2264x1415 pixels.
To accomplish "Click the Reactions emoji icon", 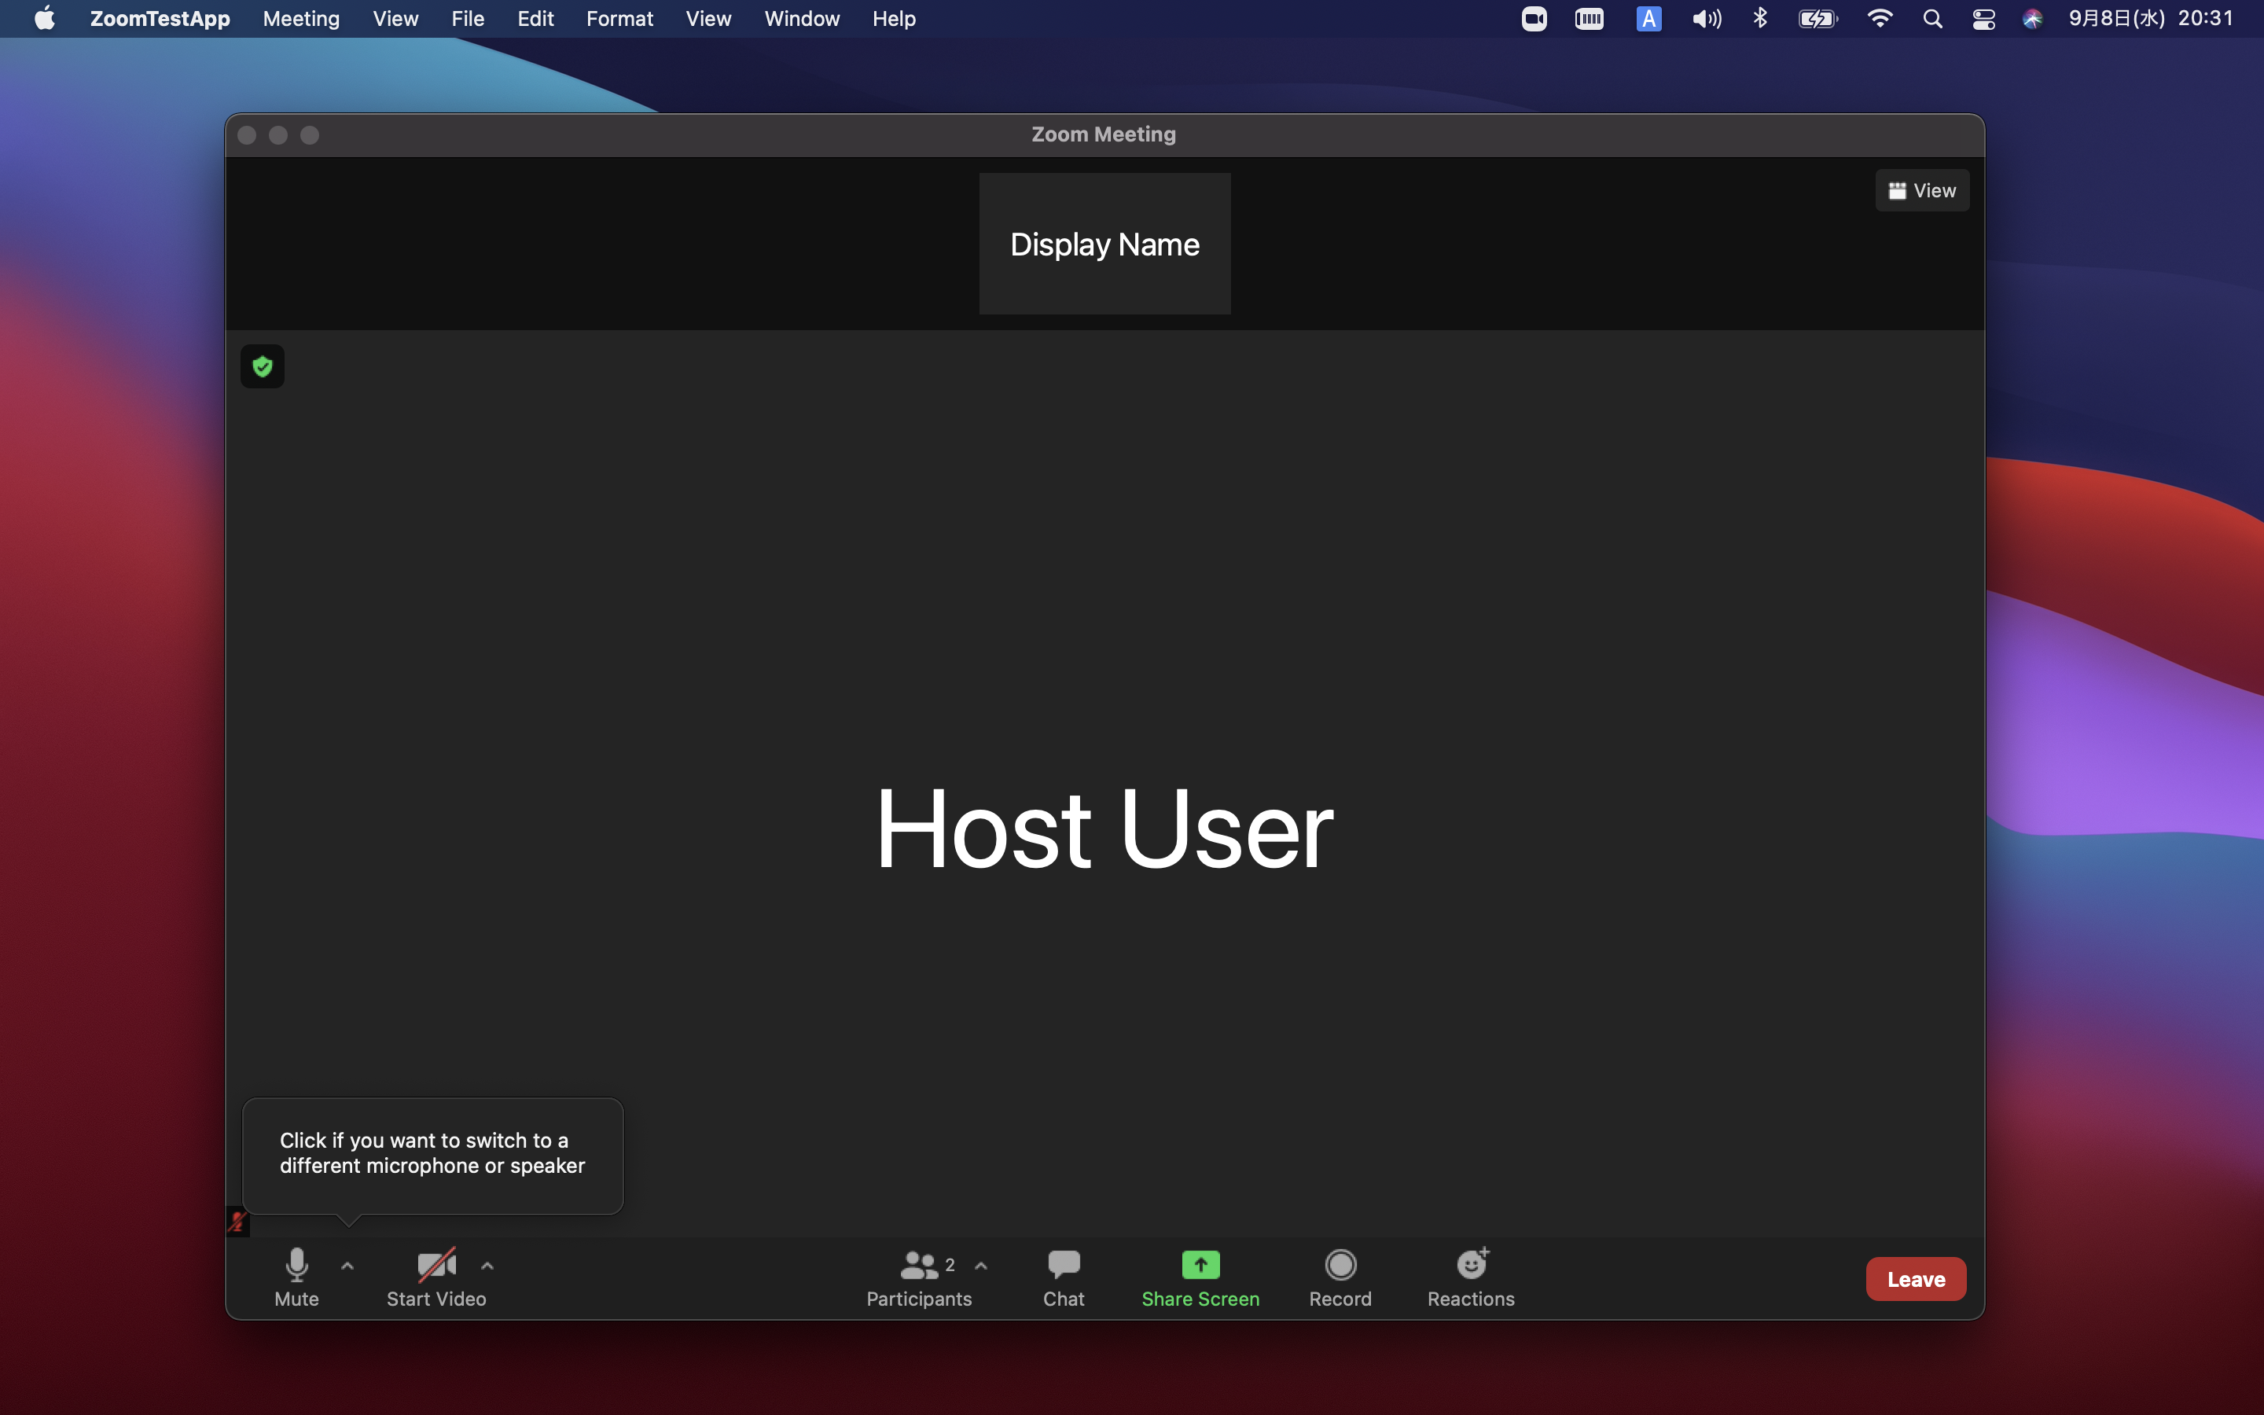I will point(1470,1263).
